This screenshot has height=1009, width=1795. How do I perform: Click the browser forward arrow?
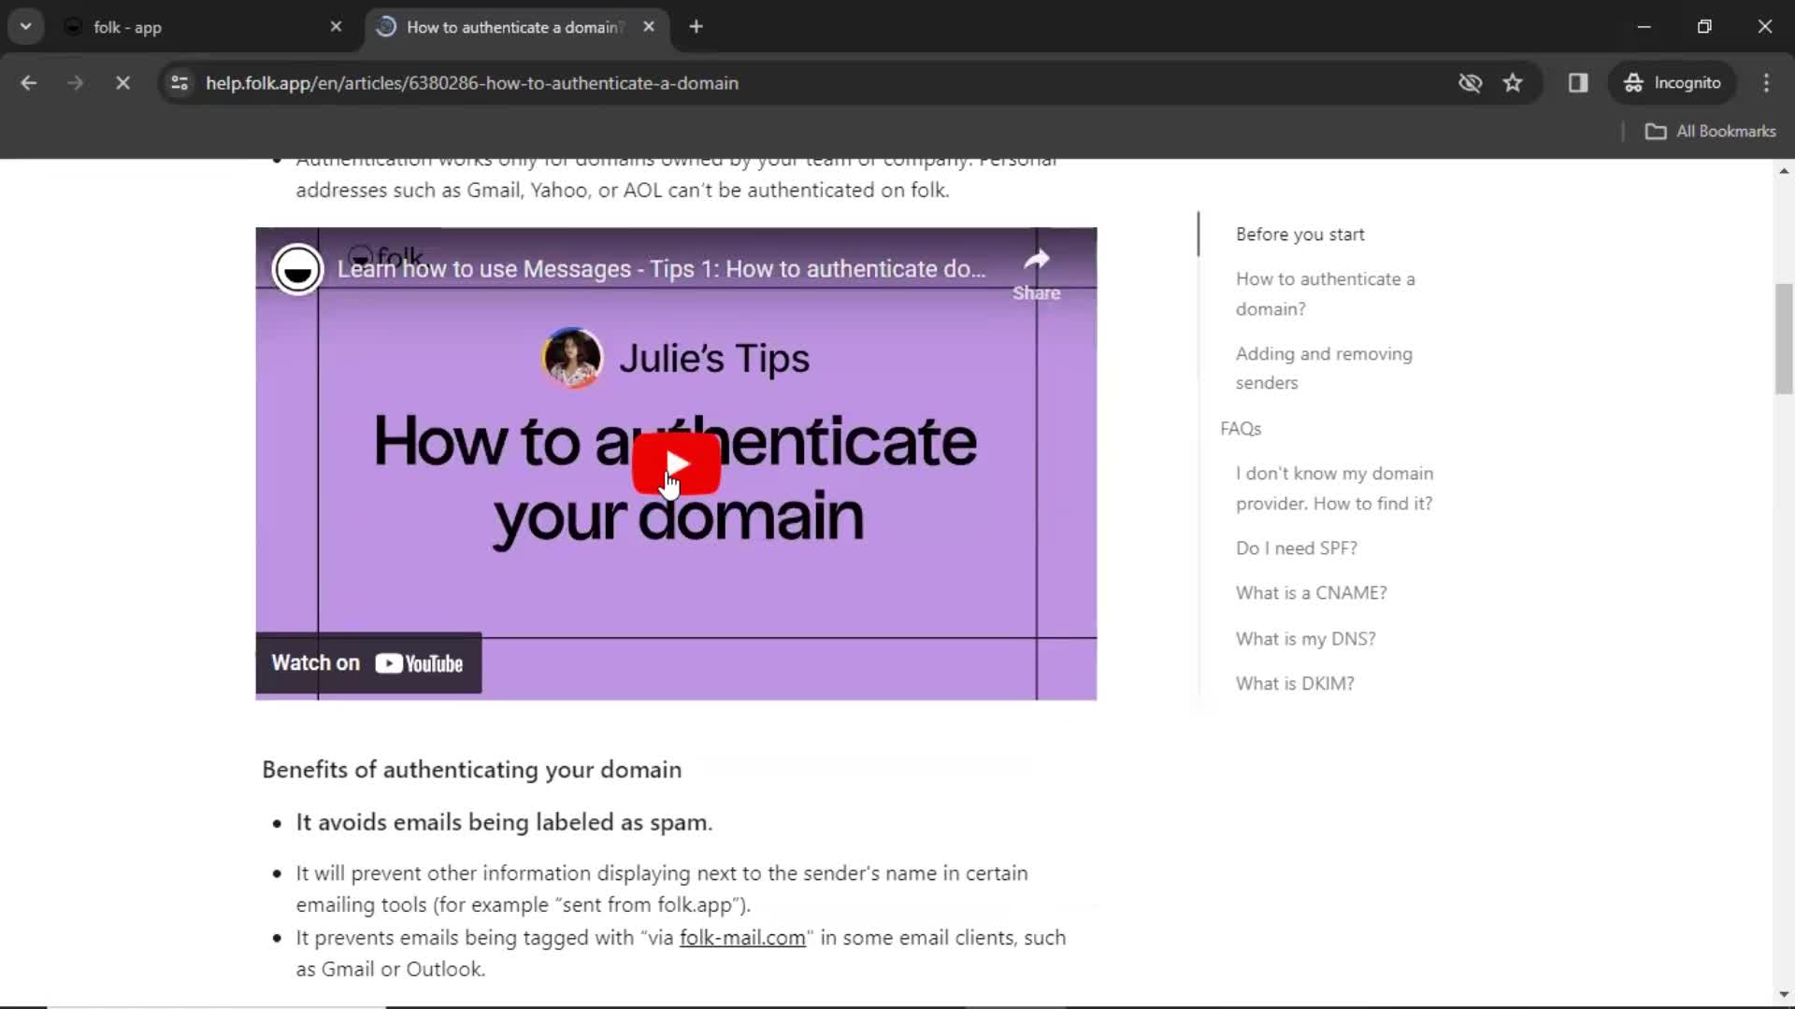[75, 83]
